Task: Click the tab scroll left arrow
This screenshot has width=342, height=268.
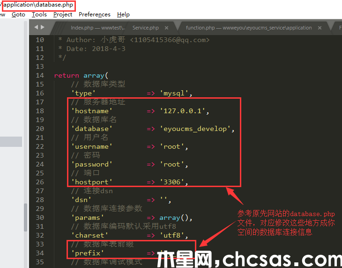Action: pyautogui.click(x=36, y=27)
